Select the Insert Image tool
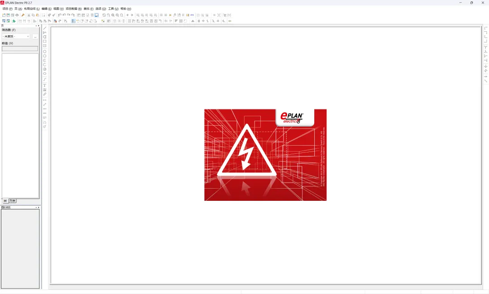This screenshot has height=294, width=489. tap(44, 90)
